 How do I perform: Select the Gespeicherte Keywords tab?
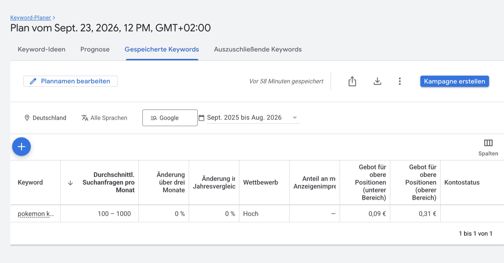(162, 49)
